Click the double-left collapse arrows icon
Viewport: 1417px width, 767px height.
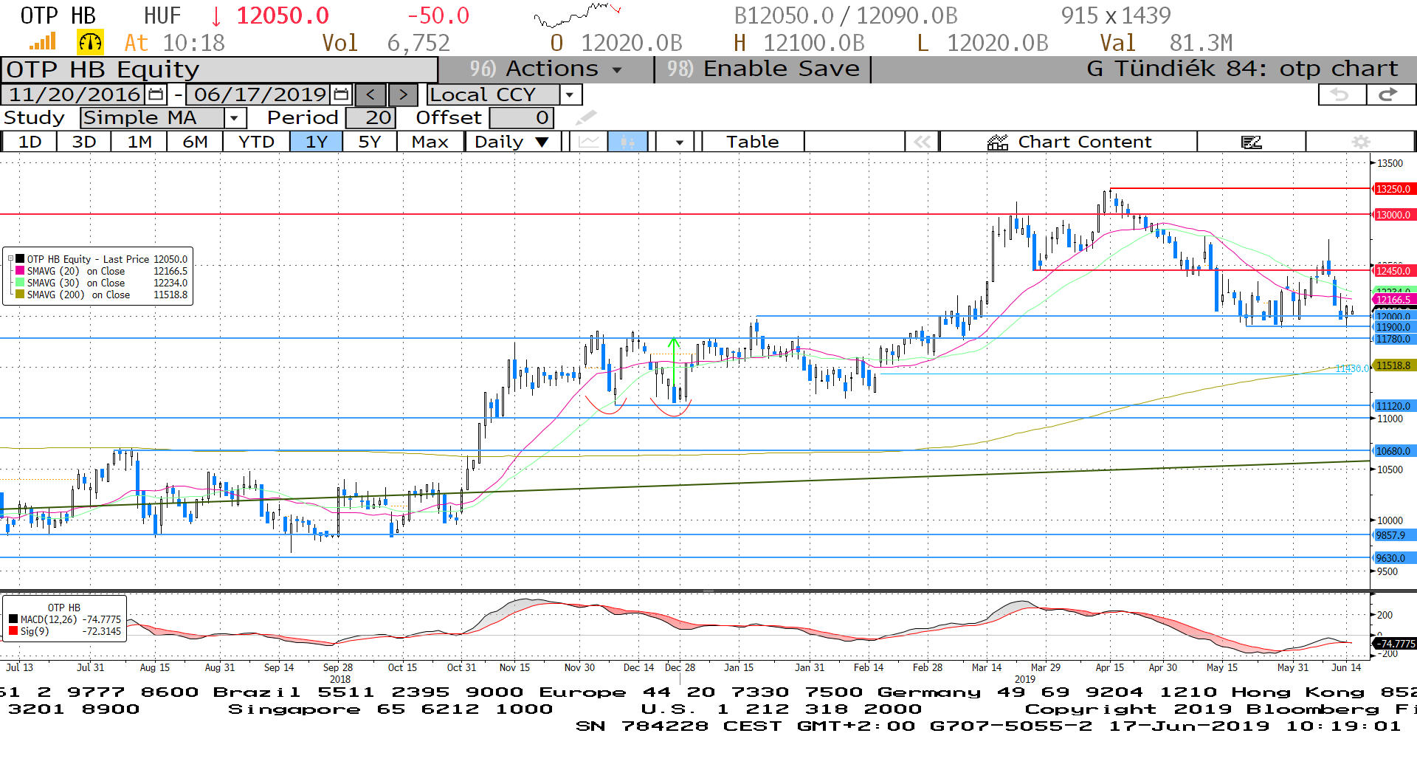point(922,142)
